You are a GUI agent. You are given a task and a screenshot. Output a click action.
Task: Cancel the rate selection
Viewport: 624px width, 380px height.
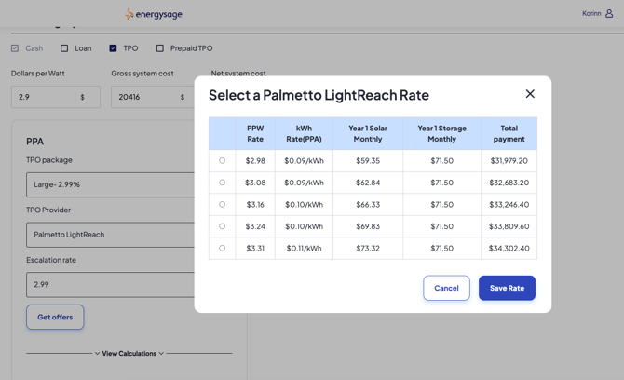coord(446,288)
